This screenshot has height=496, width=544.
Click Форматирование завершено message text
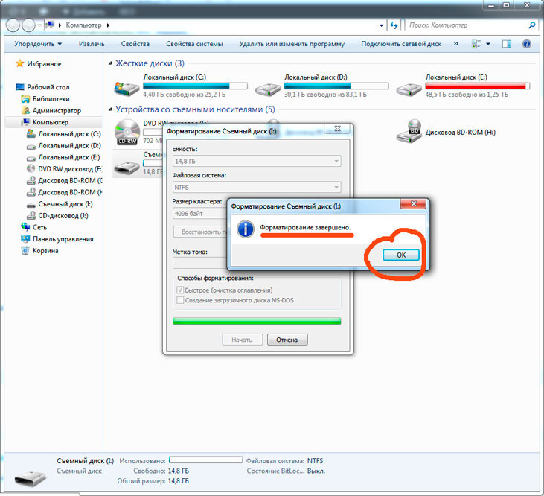click(305, 228)
